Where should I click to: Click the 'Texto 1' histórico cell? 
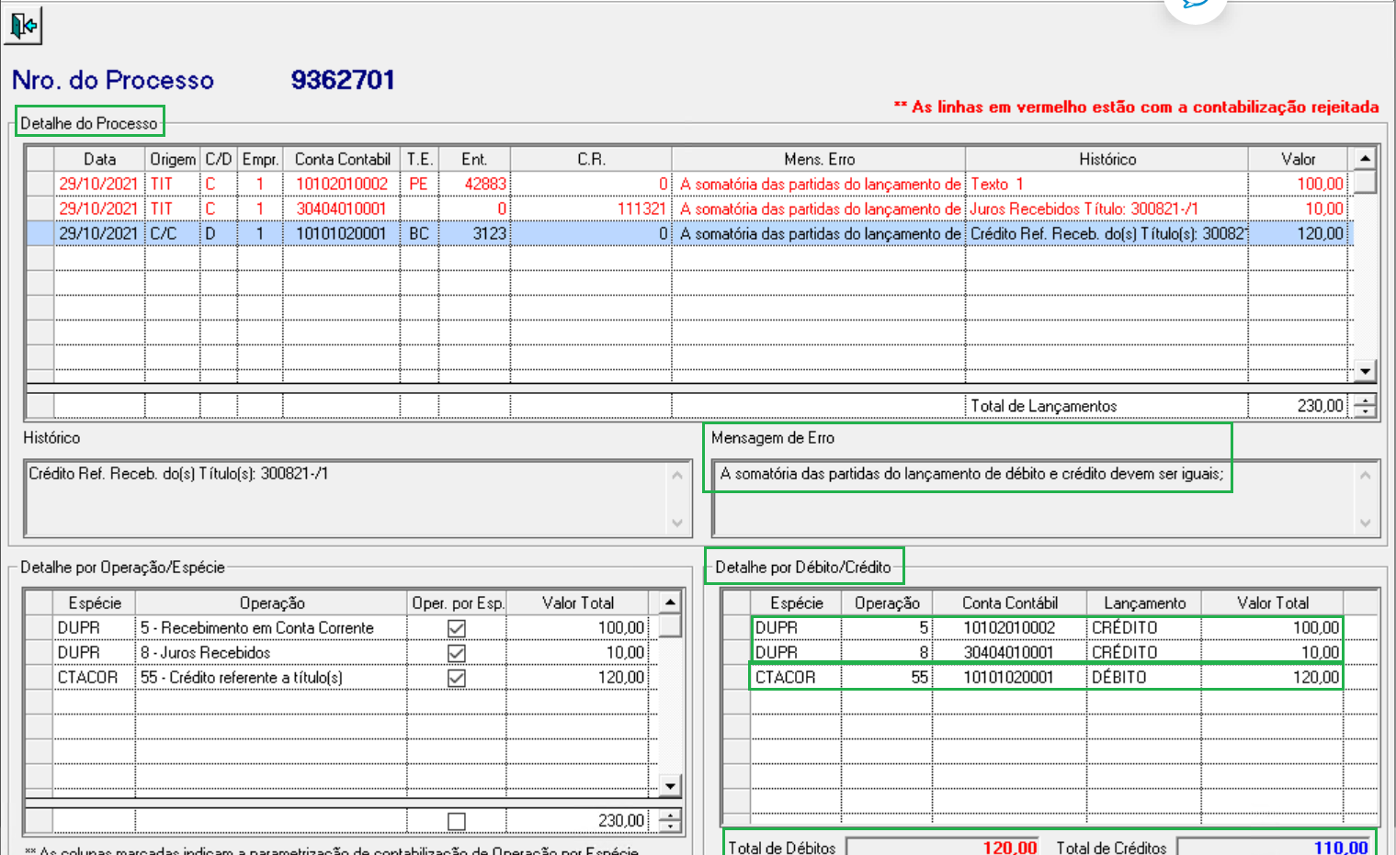[x=1107, y=184]
